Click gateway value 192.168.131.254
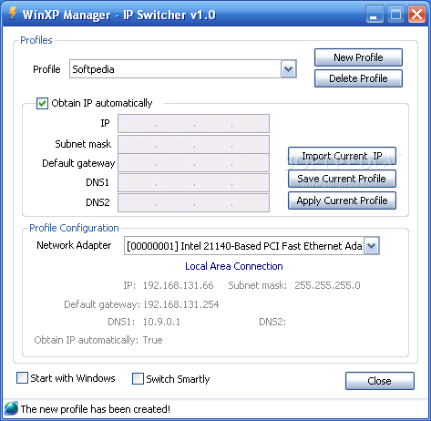The width and height of the screenshot is (431, 421). point(181,304)
